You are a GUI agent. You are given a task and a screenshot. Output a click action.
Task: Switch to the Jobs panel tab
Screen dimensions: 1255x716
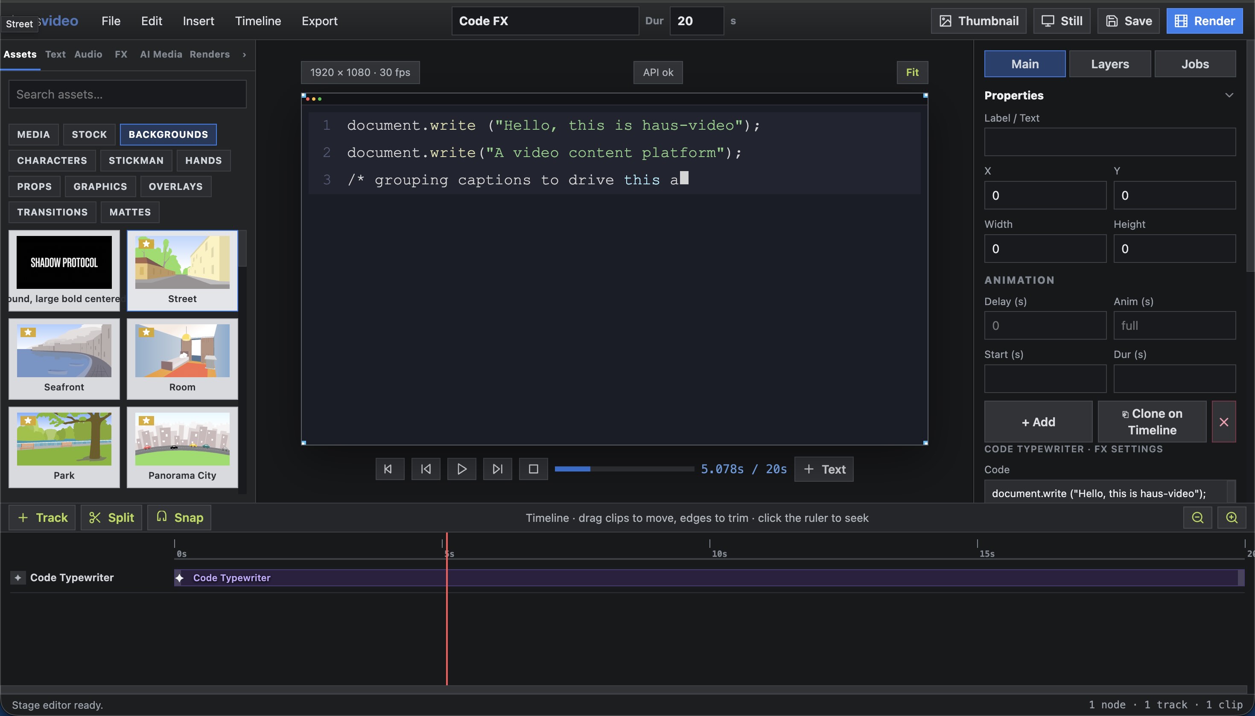click(x=1195, y=64)
